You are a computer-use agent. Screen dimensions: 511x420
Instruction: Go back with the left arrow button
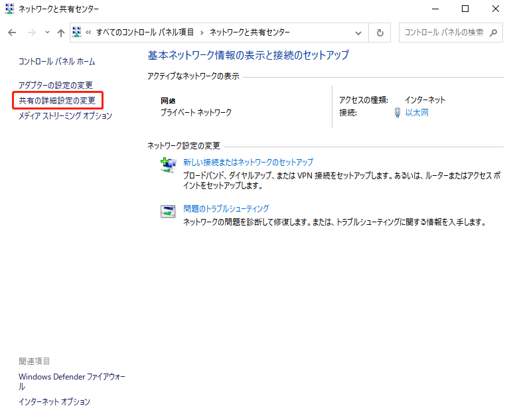point(12,33)
